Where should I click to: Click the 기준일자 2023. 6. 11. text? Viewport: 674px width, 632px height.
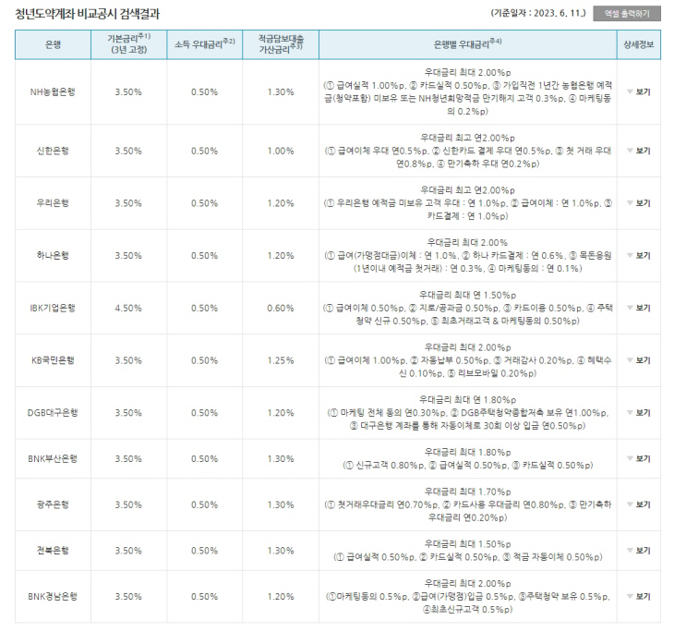[x=538, y=13]
